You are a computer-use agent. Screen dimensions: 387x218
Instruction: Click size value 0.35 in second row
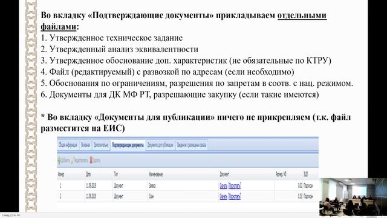click(300, 196)
